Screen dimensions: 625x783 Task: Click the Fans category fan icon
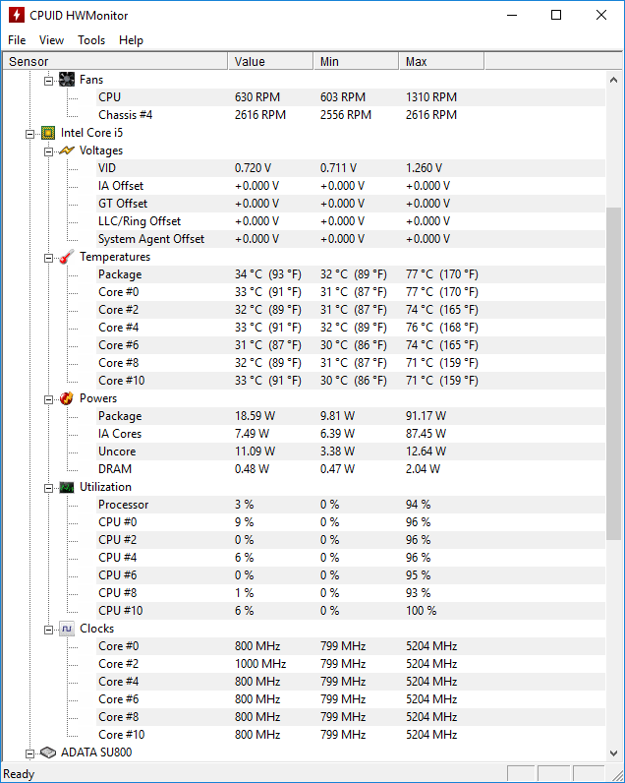(67, 80)
